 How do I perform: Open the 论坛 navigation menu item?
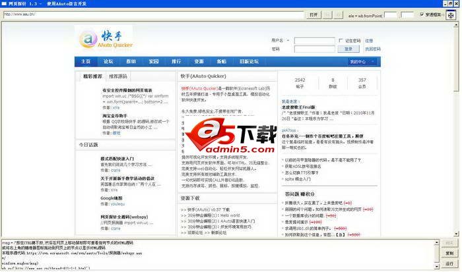pyautogui.click(x=108, y=61)
